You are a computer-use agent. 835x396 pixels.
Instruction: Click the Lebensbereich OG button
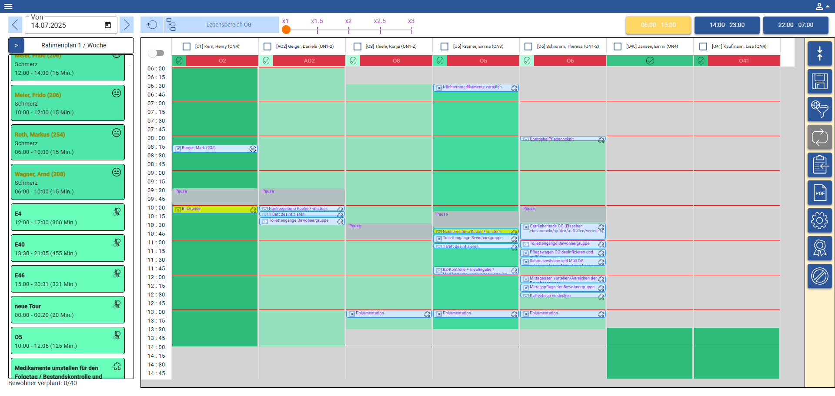coord(229,25)
